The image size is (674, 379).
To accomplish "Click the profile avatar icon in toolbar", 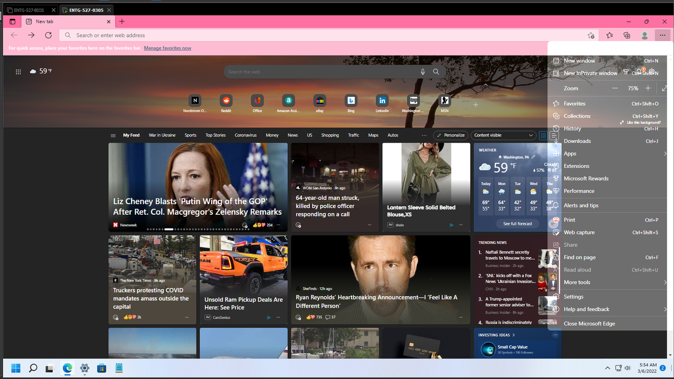I will pyautogui.click(x=645, y=35).
